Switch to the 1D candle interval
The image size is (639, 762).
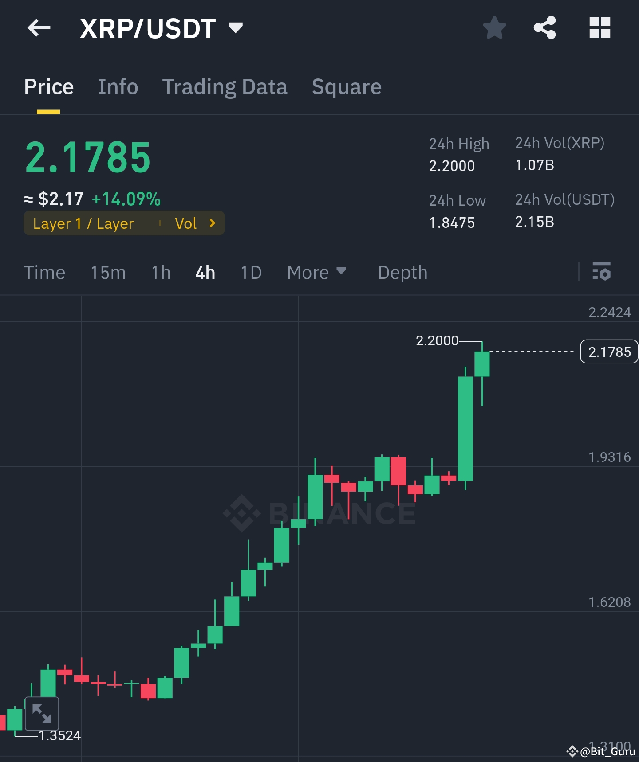(250, 272)
